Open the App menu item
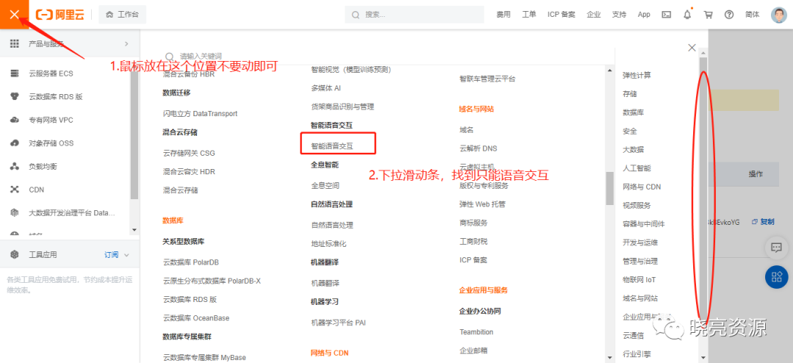793x363 pixels. 644,15
